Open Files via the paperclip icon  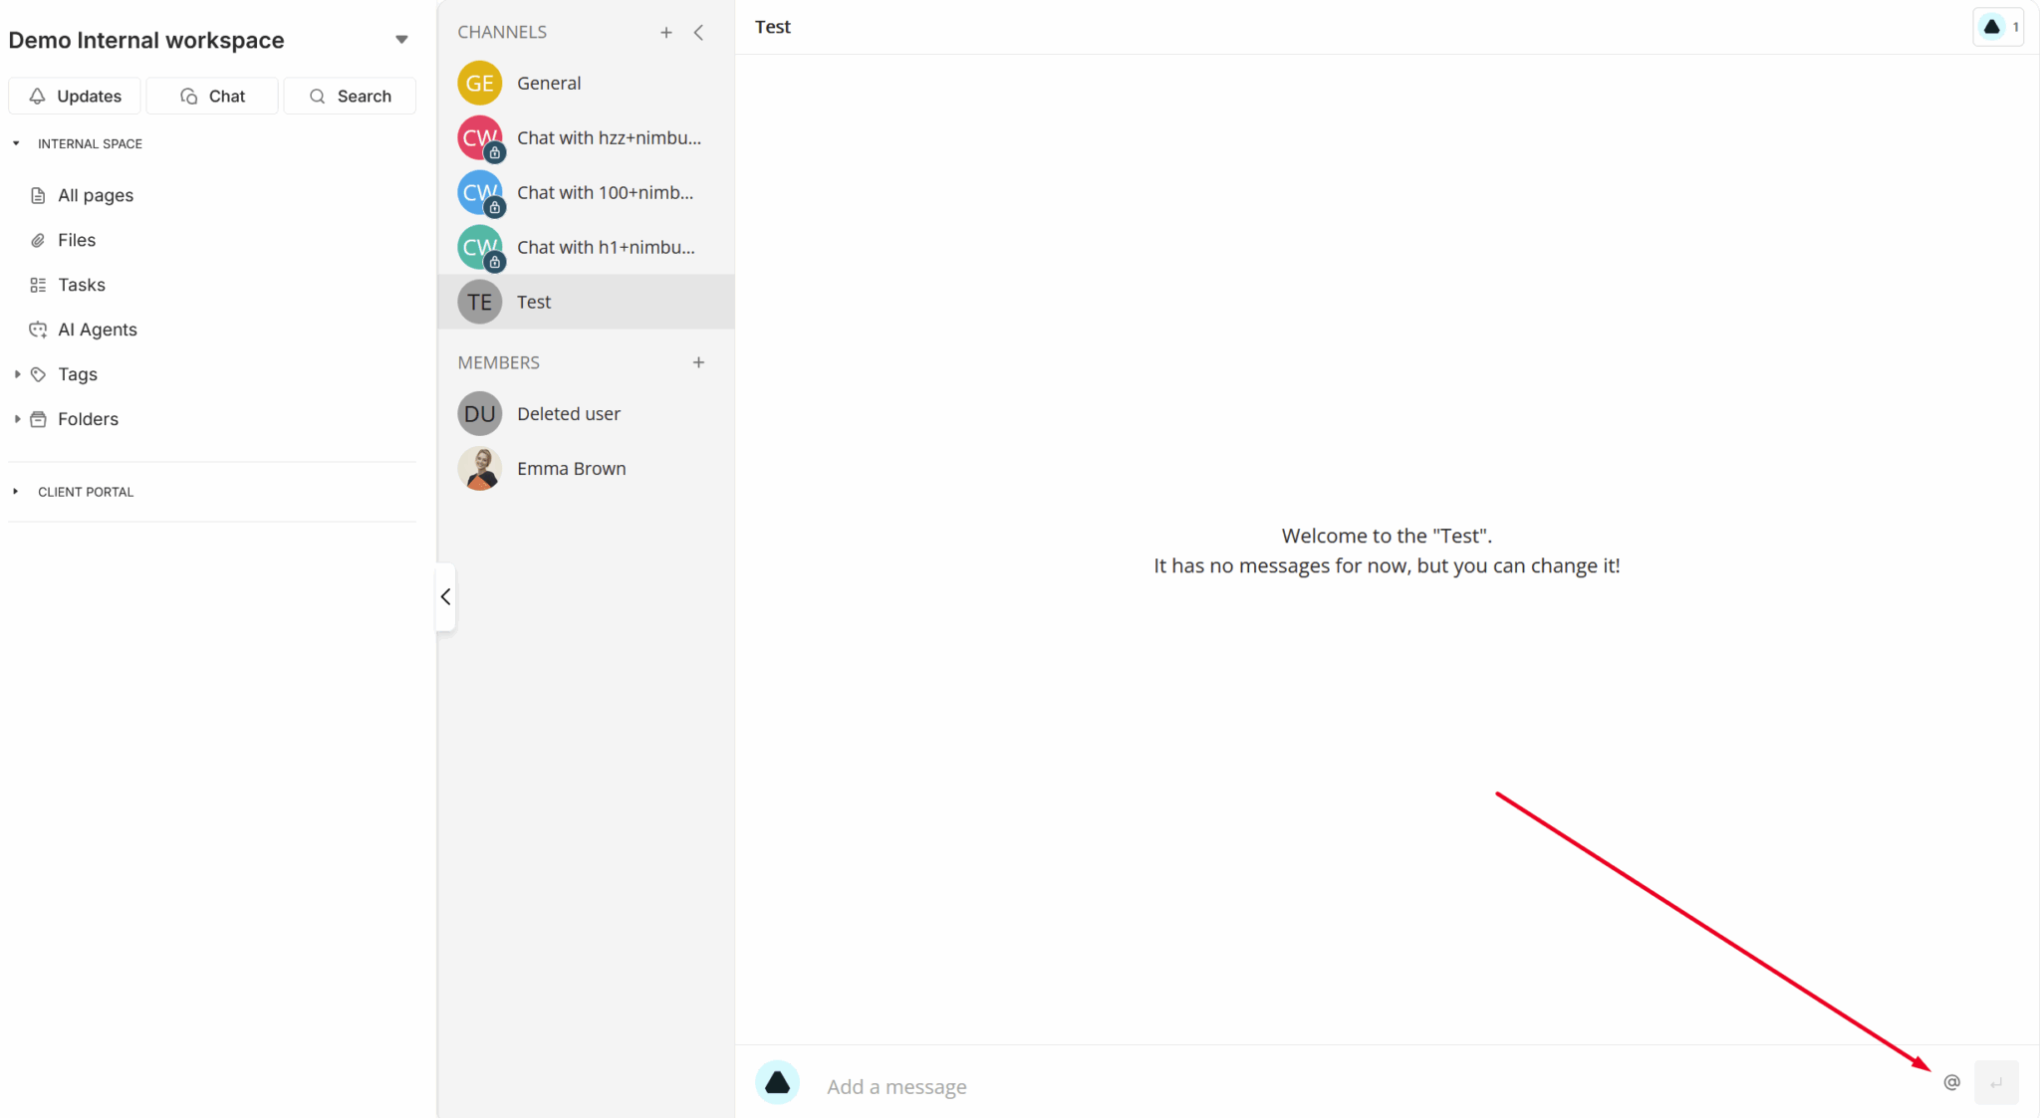tap(38, 239)
